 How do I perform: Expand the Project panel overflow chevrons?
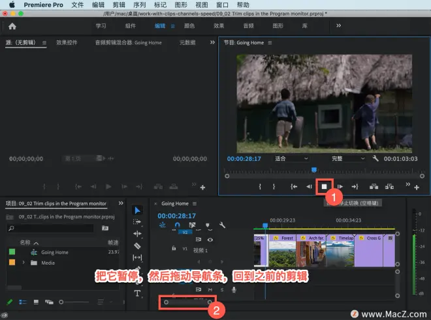(121, 203)
